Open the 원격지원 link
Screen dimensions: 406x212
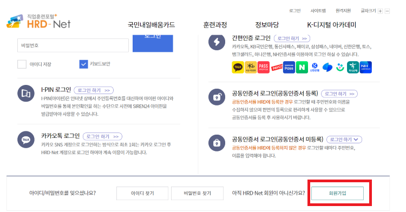pyautogui.click(x=343, y=11)
